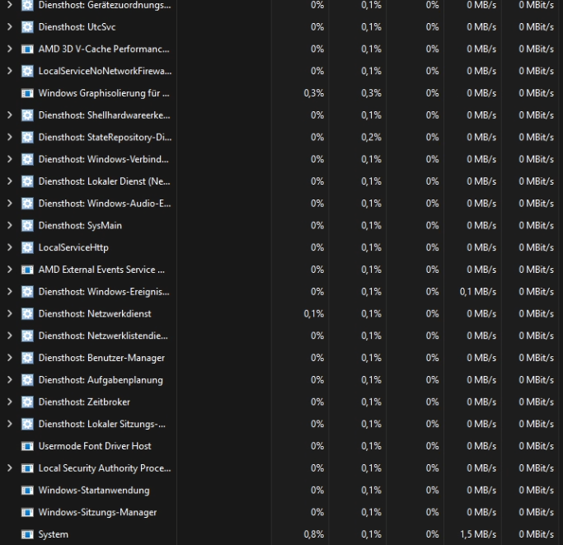
Task: Expand AMD External Events Service row
Action: (x=10, y=270)
